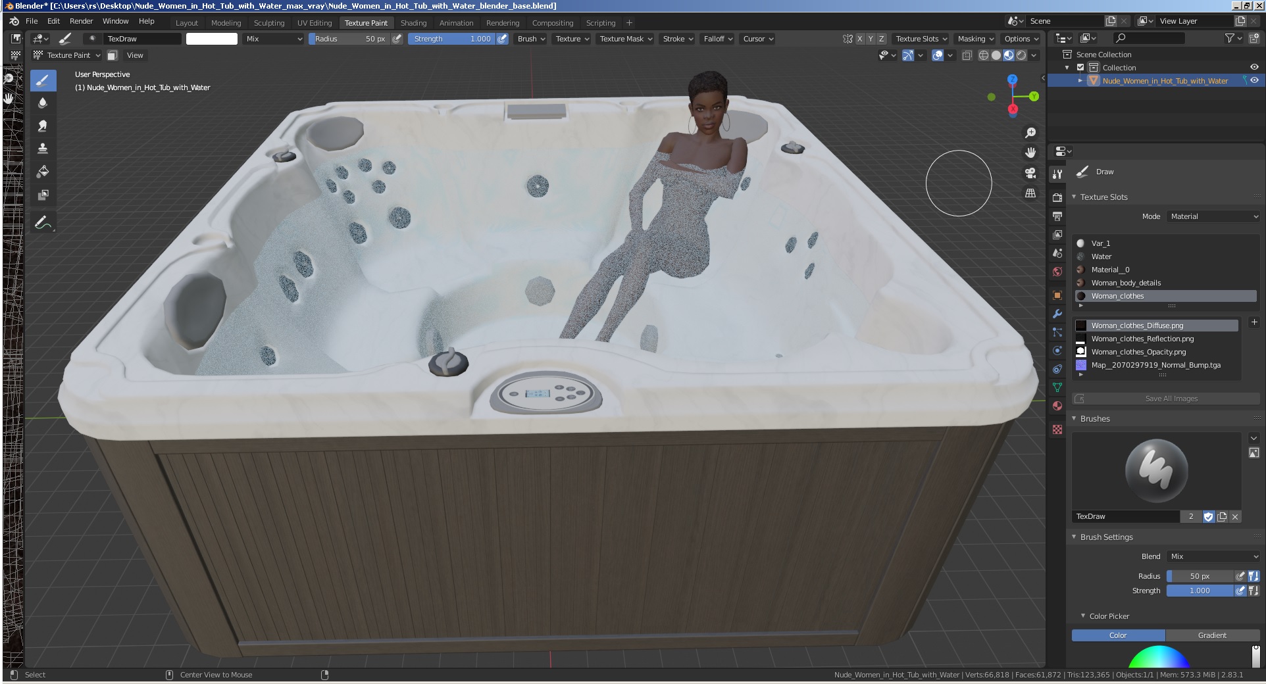1266x684 pixels.
Task: Open the Falloff header dropdown
Action: click(x=718, y=39)
